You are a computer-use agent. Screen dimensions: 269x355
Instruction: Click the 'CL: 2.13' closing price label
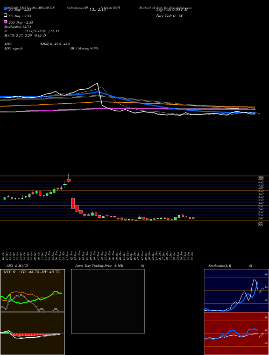click(97, 10)
